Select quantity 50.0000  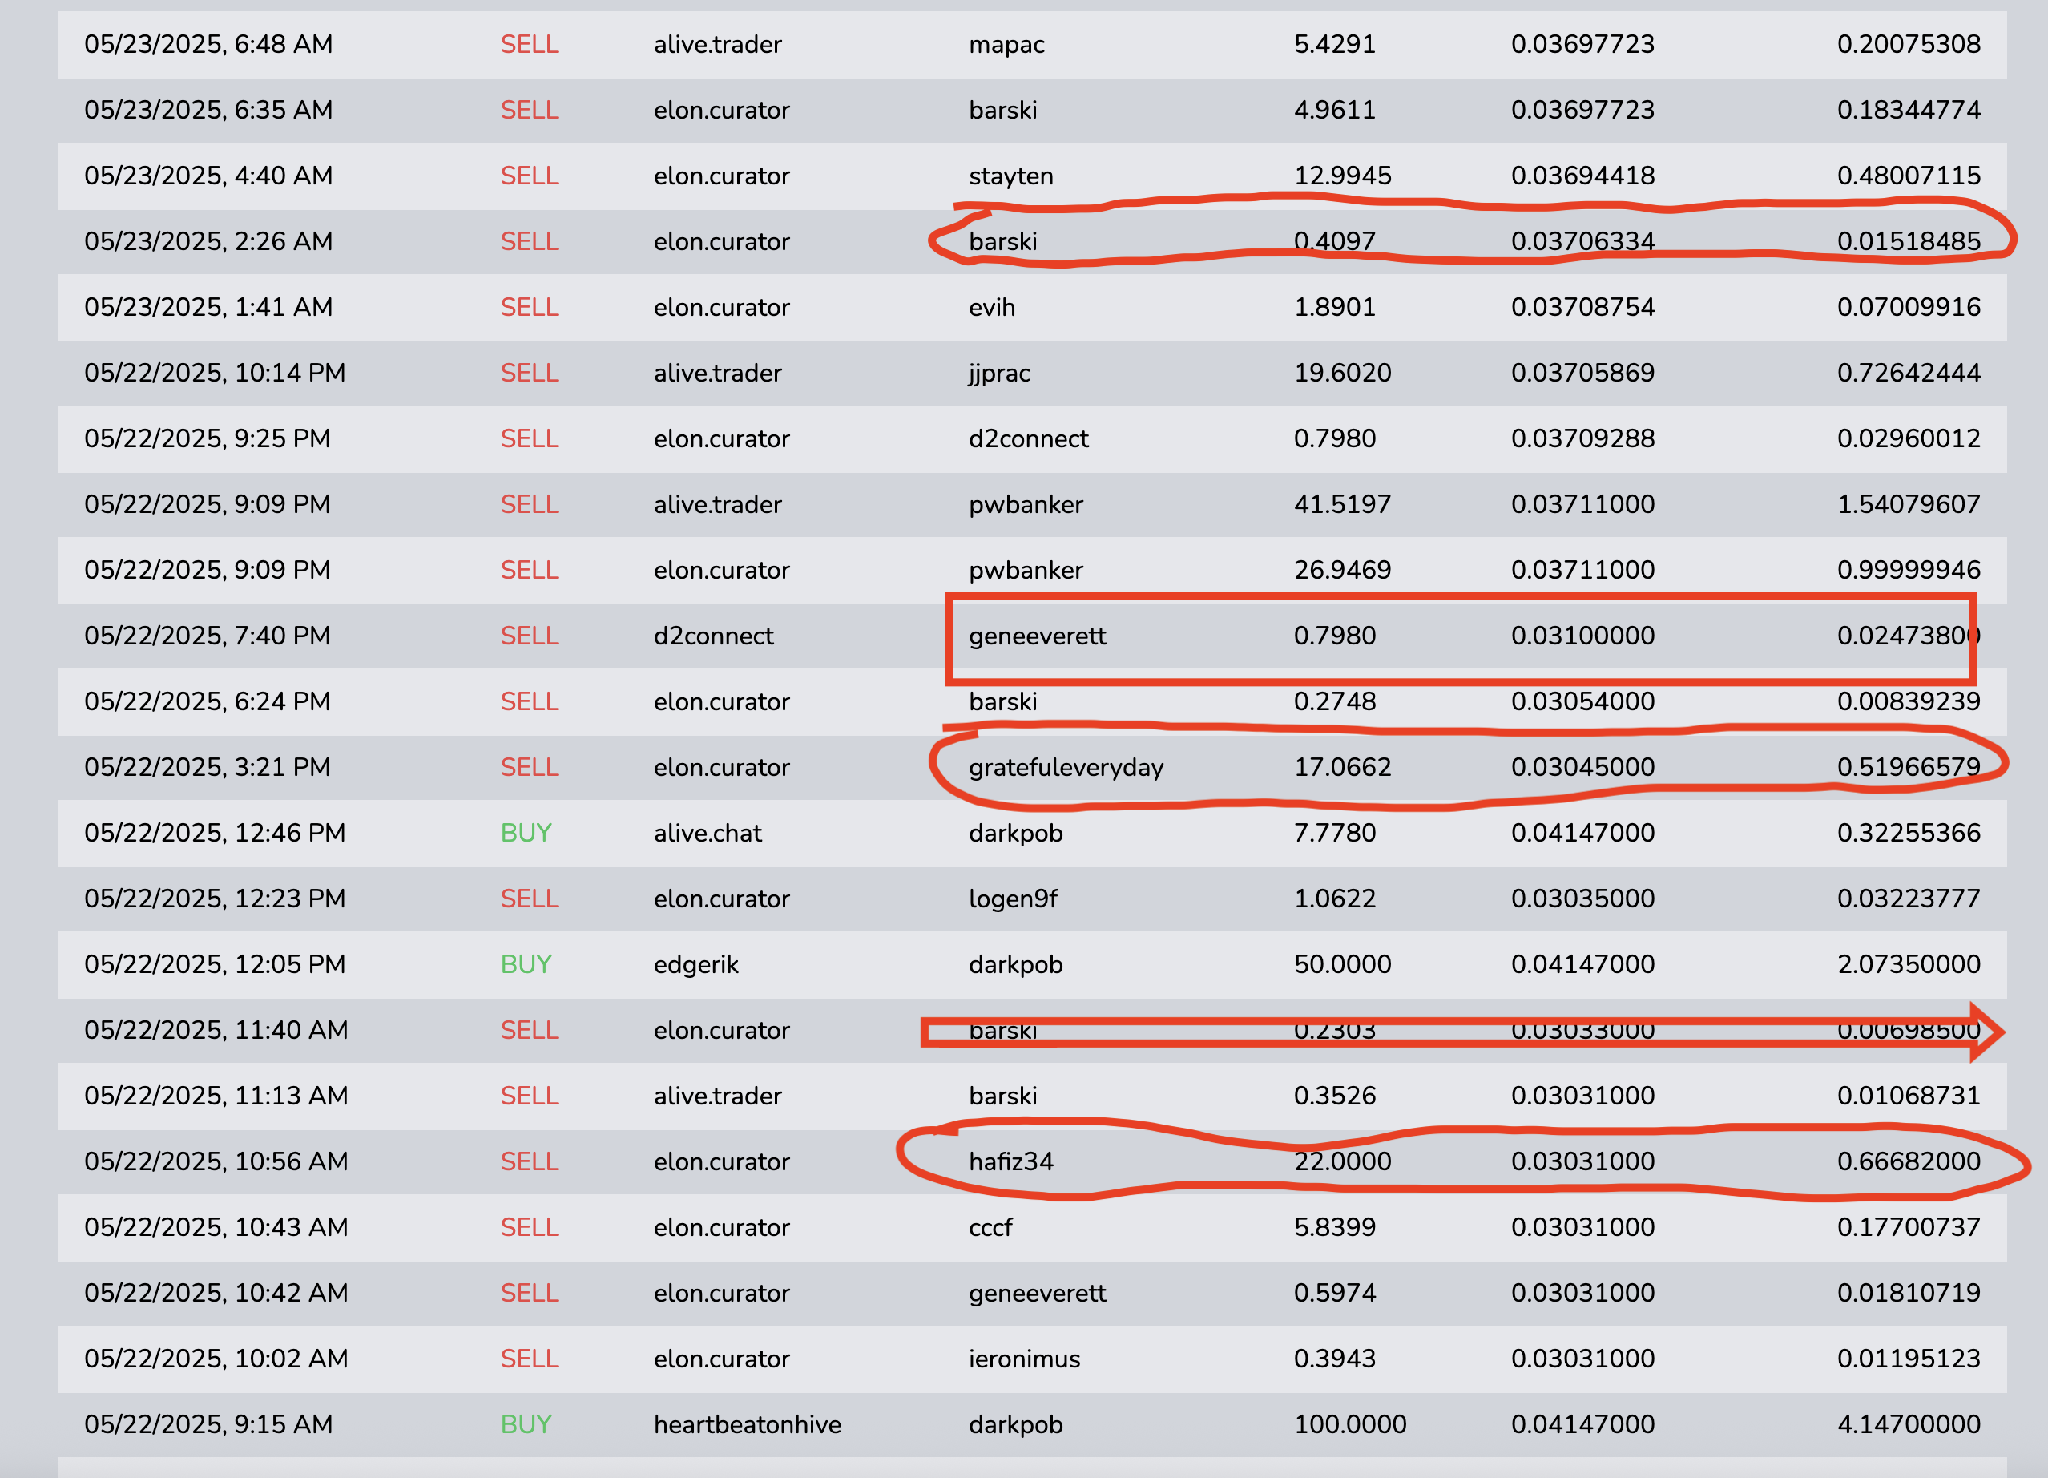[1342, 965]
